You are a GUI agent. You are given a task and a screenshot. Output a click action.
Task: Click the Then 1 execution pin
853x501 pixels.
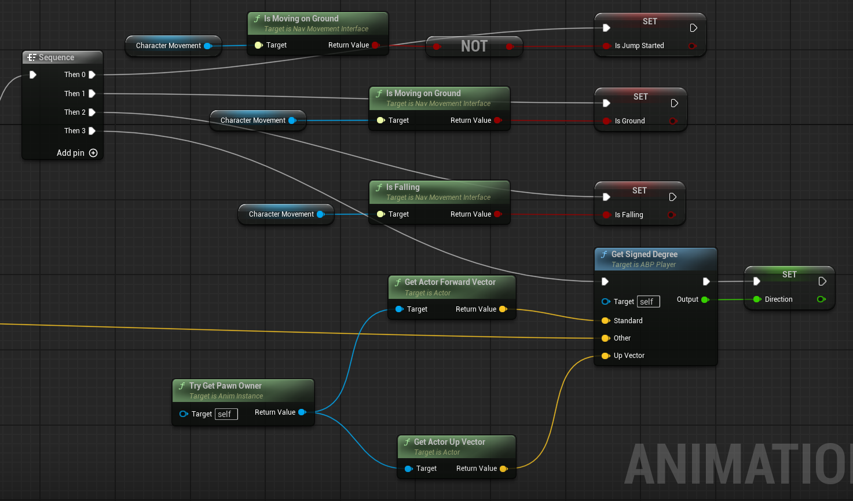pos(92,93)
